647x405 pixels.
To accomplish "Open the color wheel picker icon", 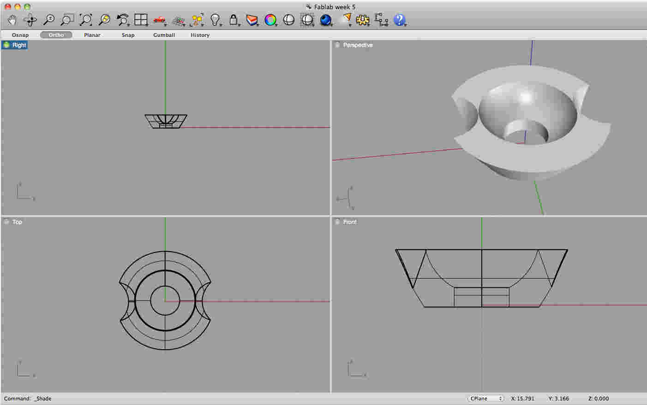I will point(271,20).
